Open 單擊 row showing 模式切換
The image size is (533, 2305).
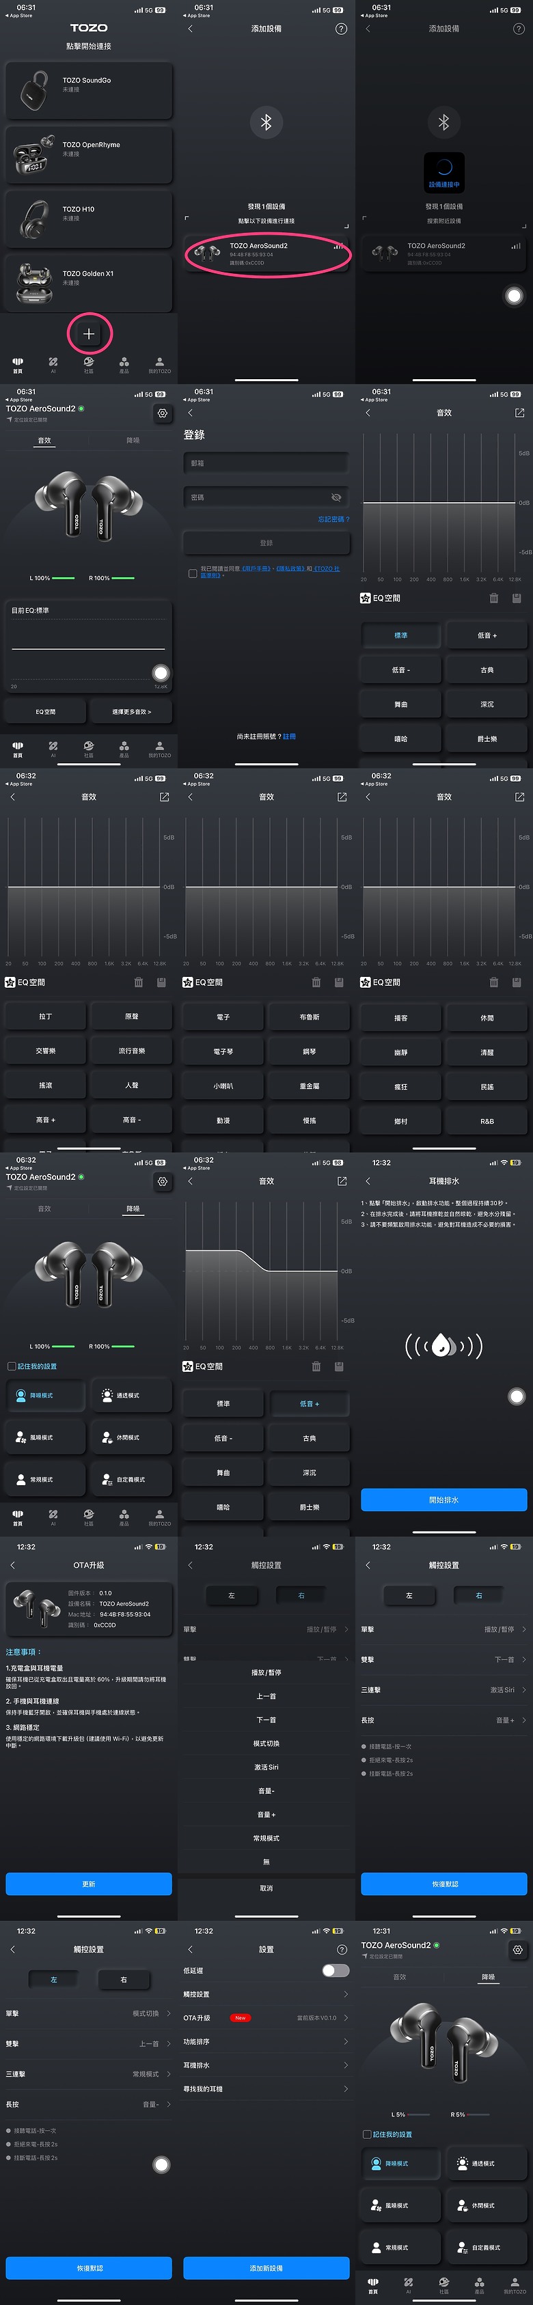click(89, 2014)
